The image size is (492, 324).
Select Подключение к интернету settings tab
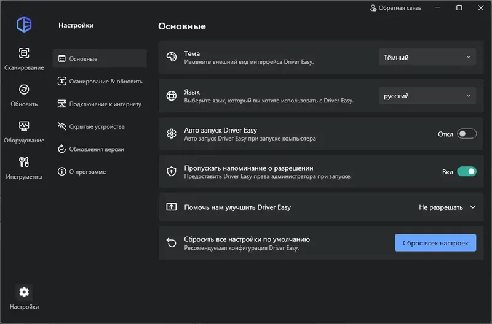click(x=100, y=104)
